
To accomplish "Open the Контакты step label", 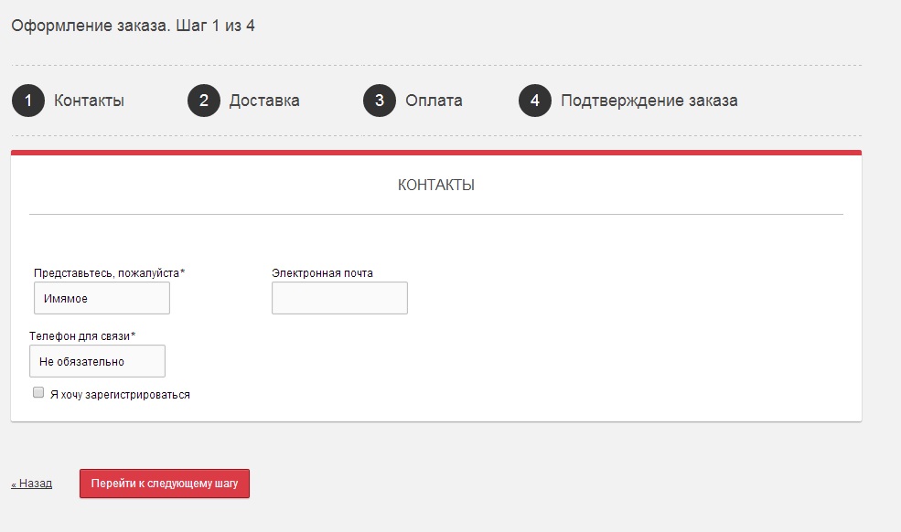I will point(89,101).
